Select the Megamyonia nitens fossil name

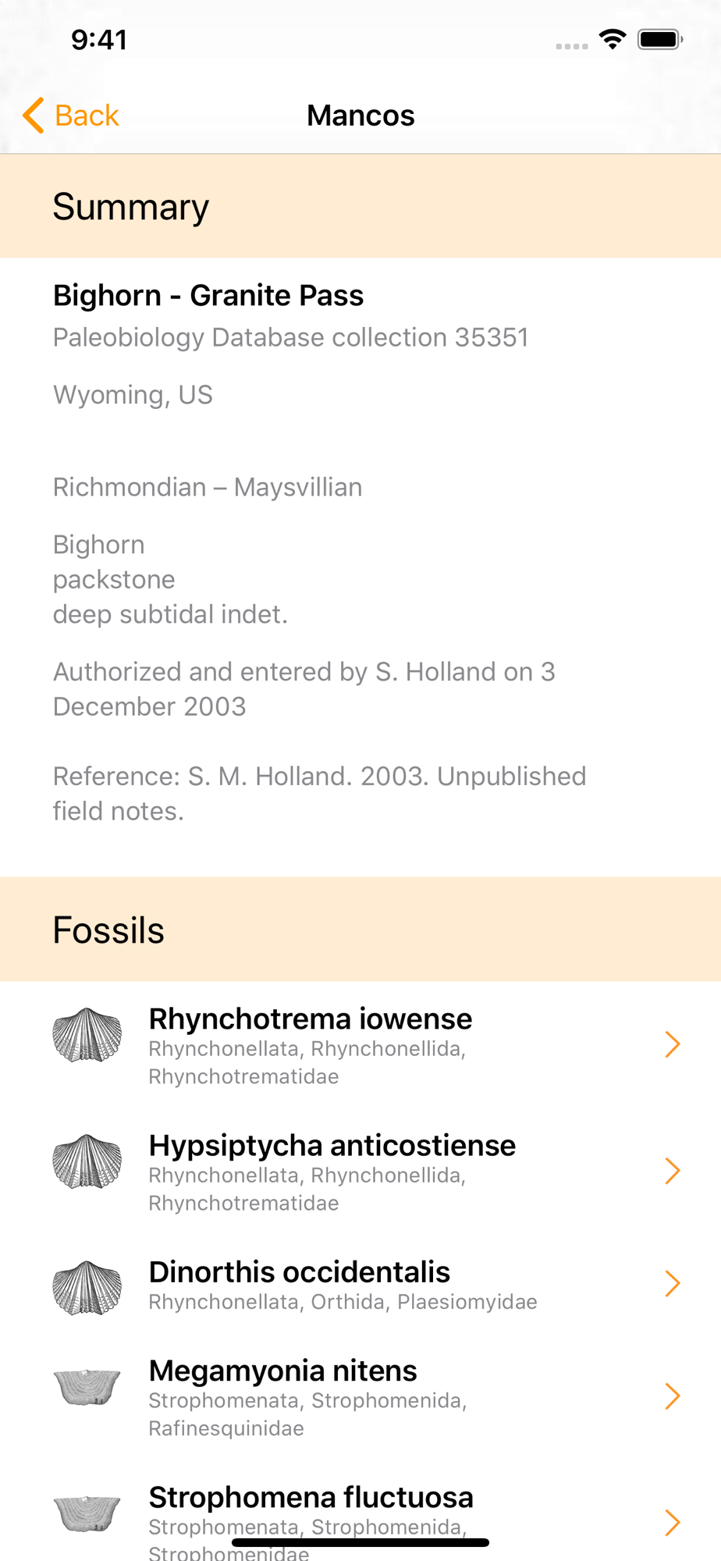click(282, 1371)
